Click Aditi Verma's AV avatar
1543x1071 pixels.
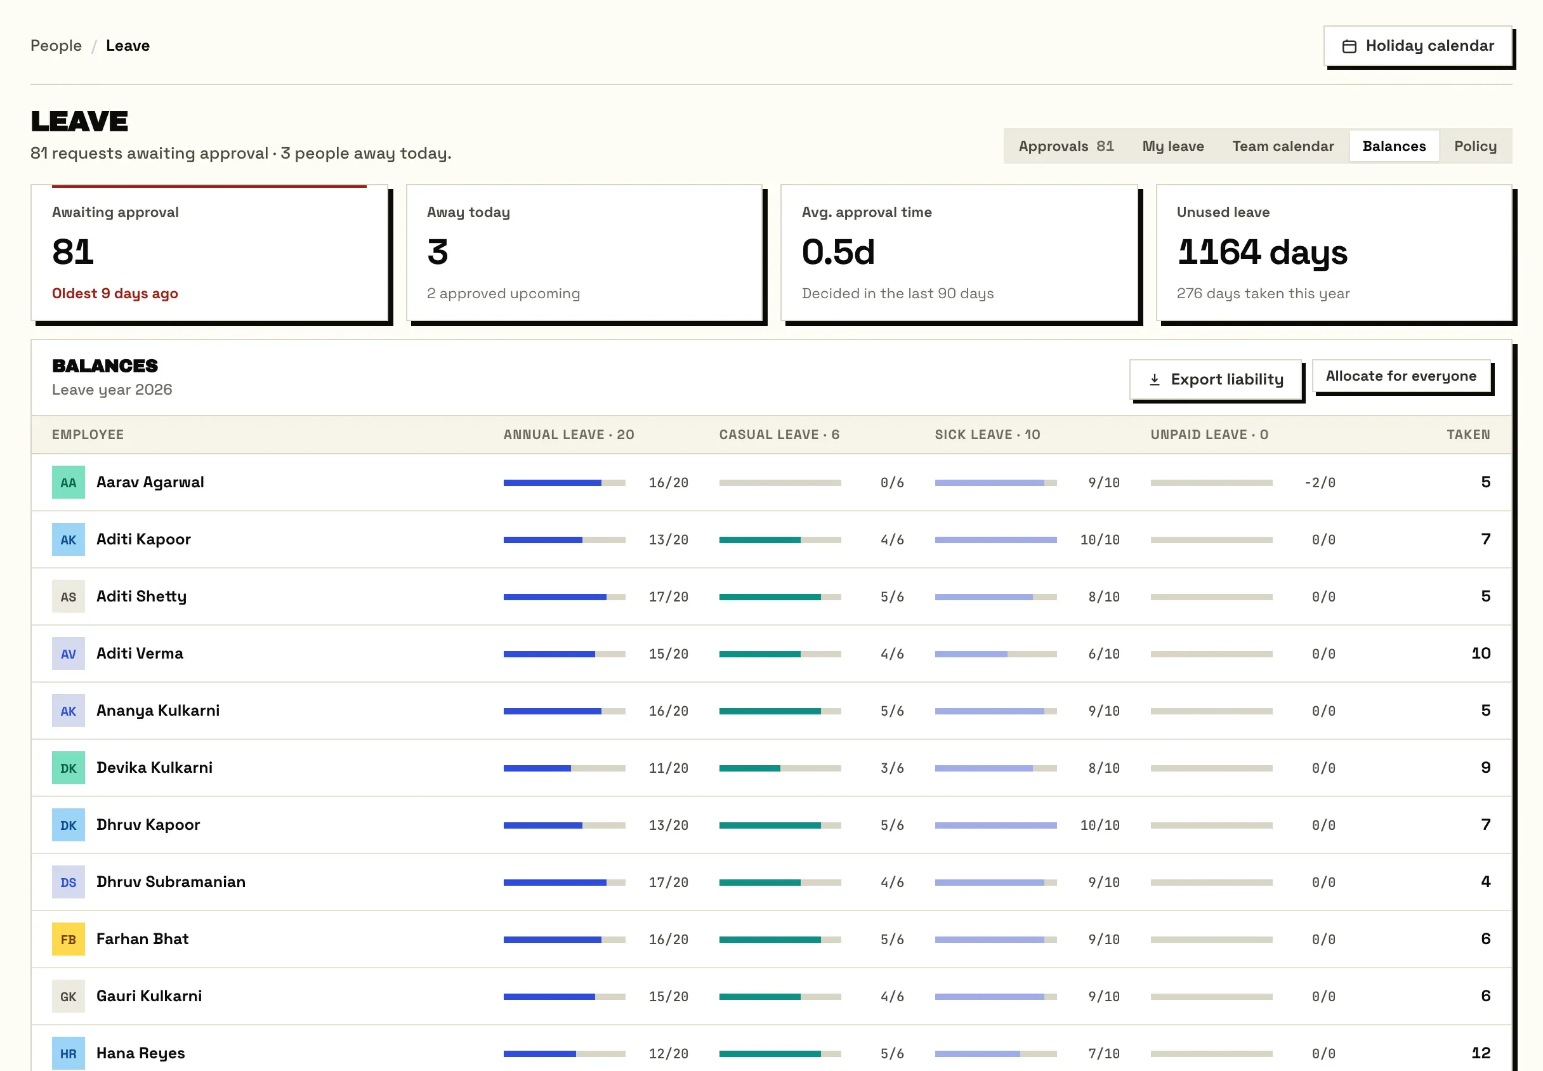coord(69,654)
